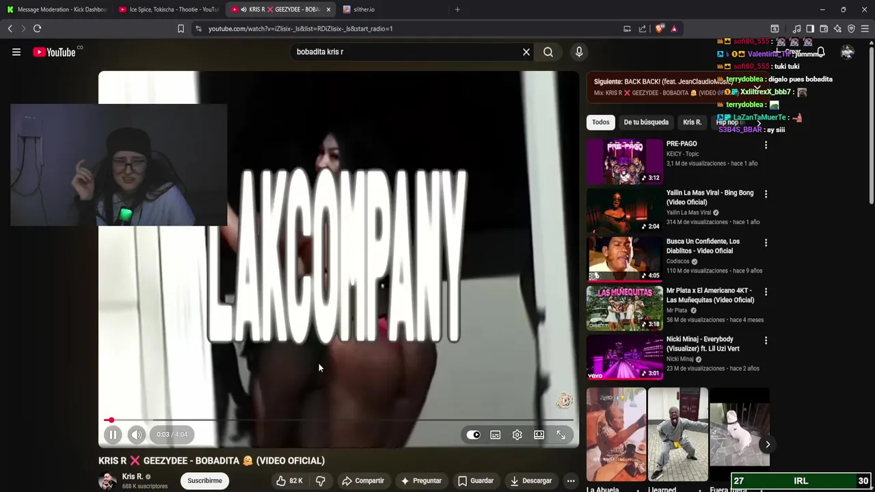The height and width of the screenshot is (492, 875).
Task: Share the video via Compartir
Action: coord(363,481)
